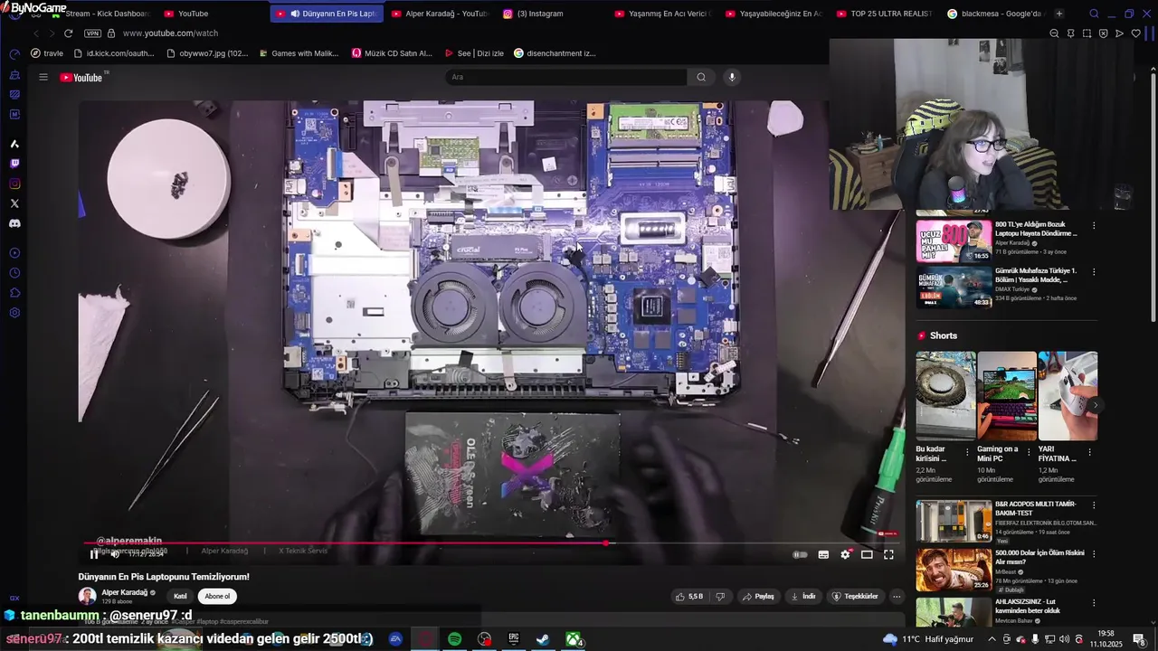Start voice search with microphone icon

(732, 77)
